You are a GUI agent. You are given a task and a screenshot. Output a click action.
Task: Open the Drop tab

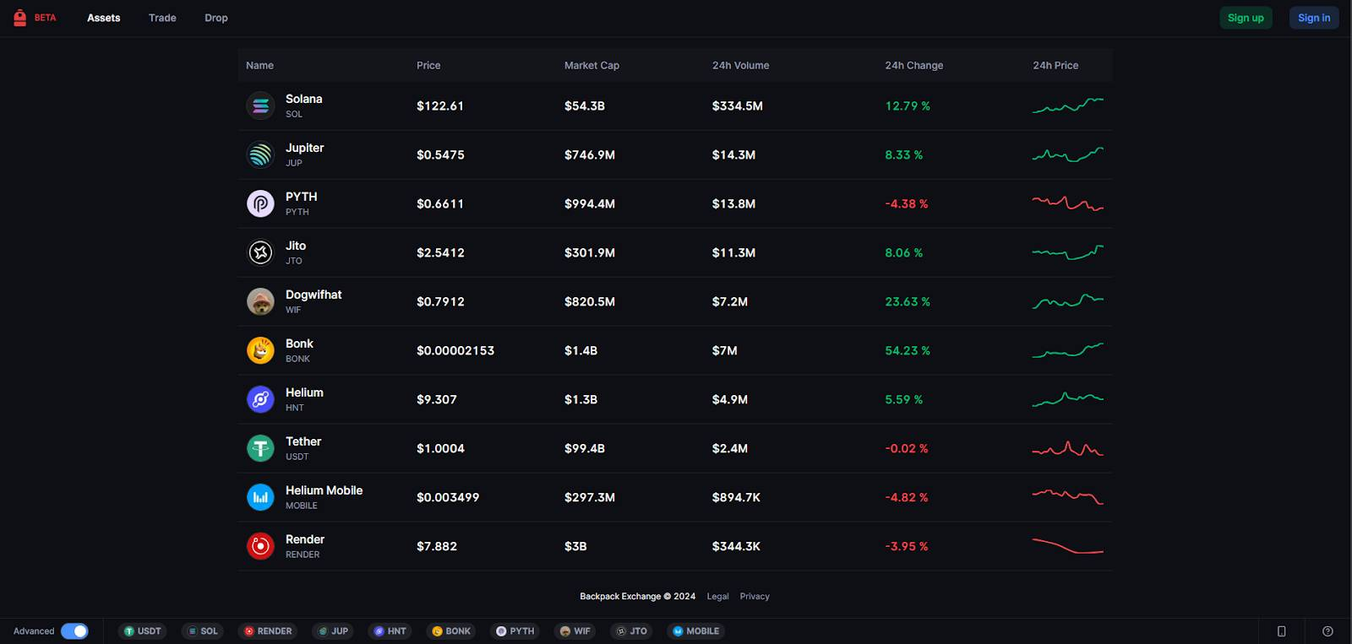coord(216,18)
